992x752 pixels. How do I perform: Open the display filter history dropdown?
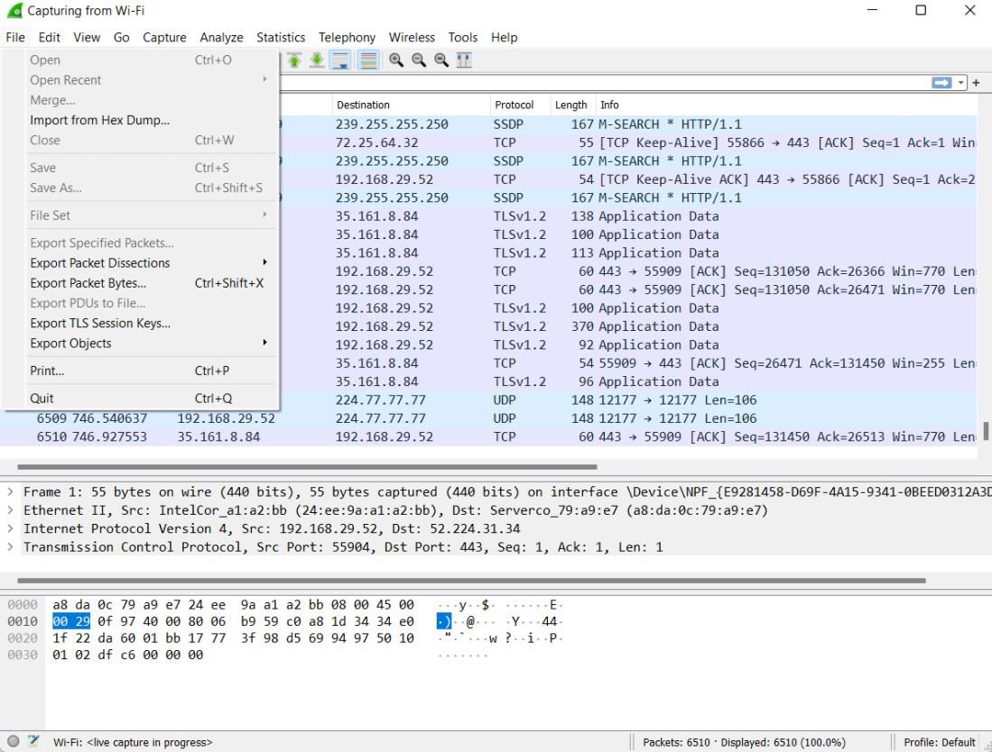[x=960, y=82]
